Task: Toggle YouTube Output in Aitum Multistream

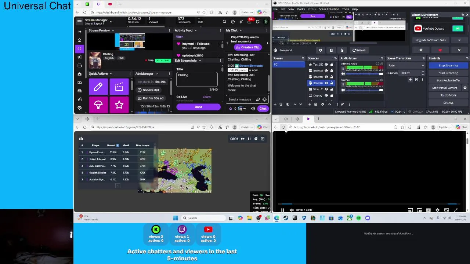Action: (x=458, y=29)
